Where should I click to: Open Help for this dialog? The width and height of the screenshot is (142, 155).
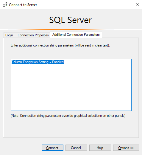(x=100, y=148)
